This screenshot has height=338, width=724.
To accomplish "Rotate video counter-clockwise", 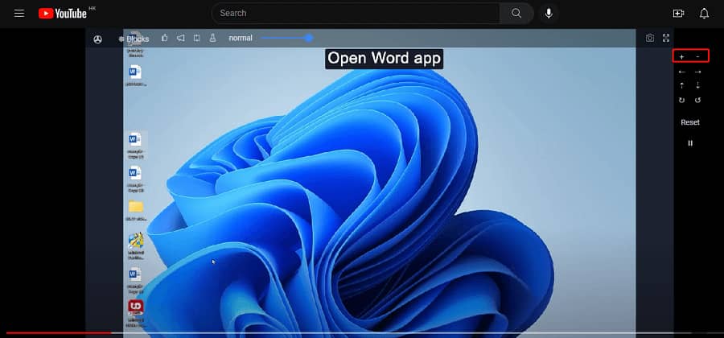I will coord(697,101).
